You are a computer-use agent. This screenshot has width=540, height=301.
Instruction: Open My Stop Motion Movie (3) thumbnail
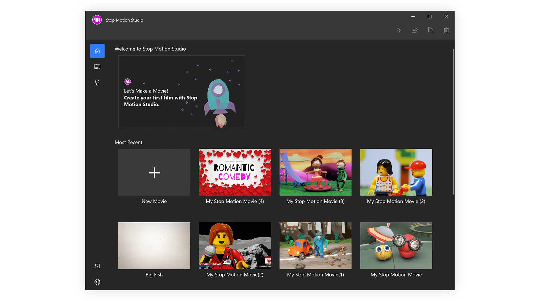tap(315, 172)
